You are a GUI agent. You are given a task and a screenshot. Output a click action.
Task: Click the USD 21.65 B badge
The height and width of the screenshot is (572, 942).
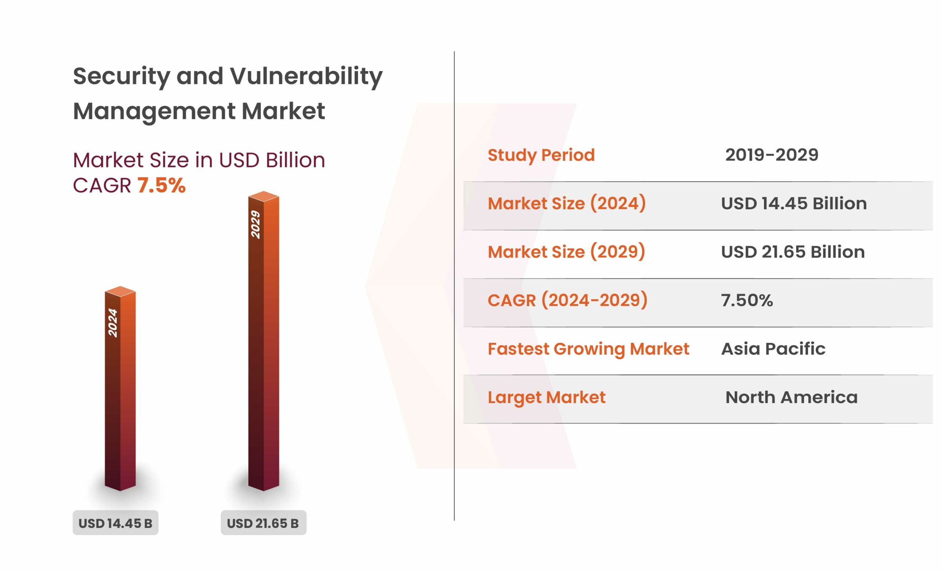(263, 523)
